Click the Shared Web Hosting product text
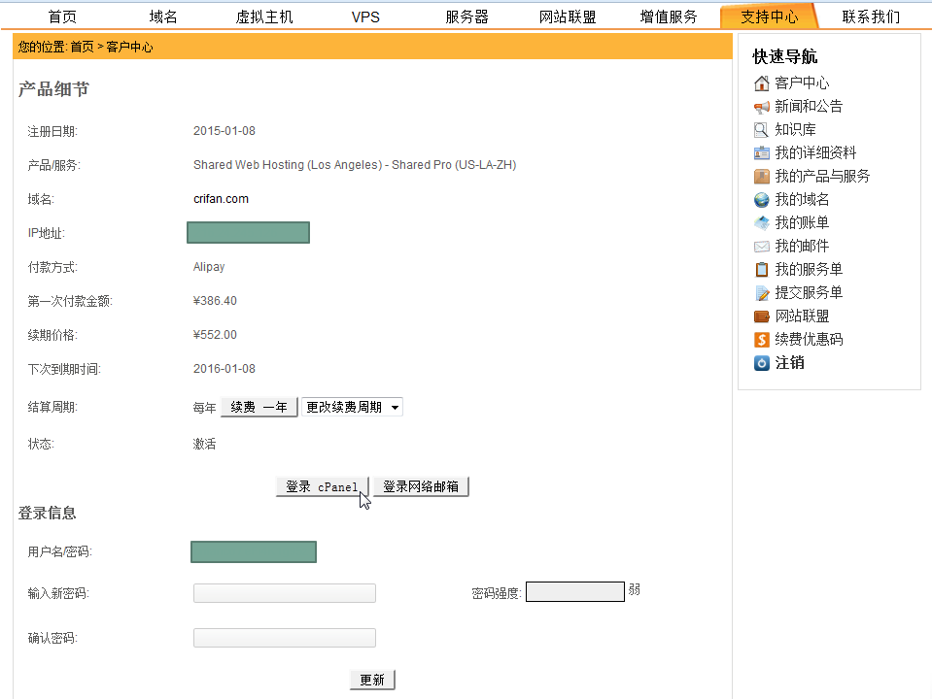932x699 pixels. click(x=355, y=165)
